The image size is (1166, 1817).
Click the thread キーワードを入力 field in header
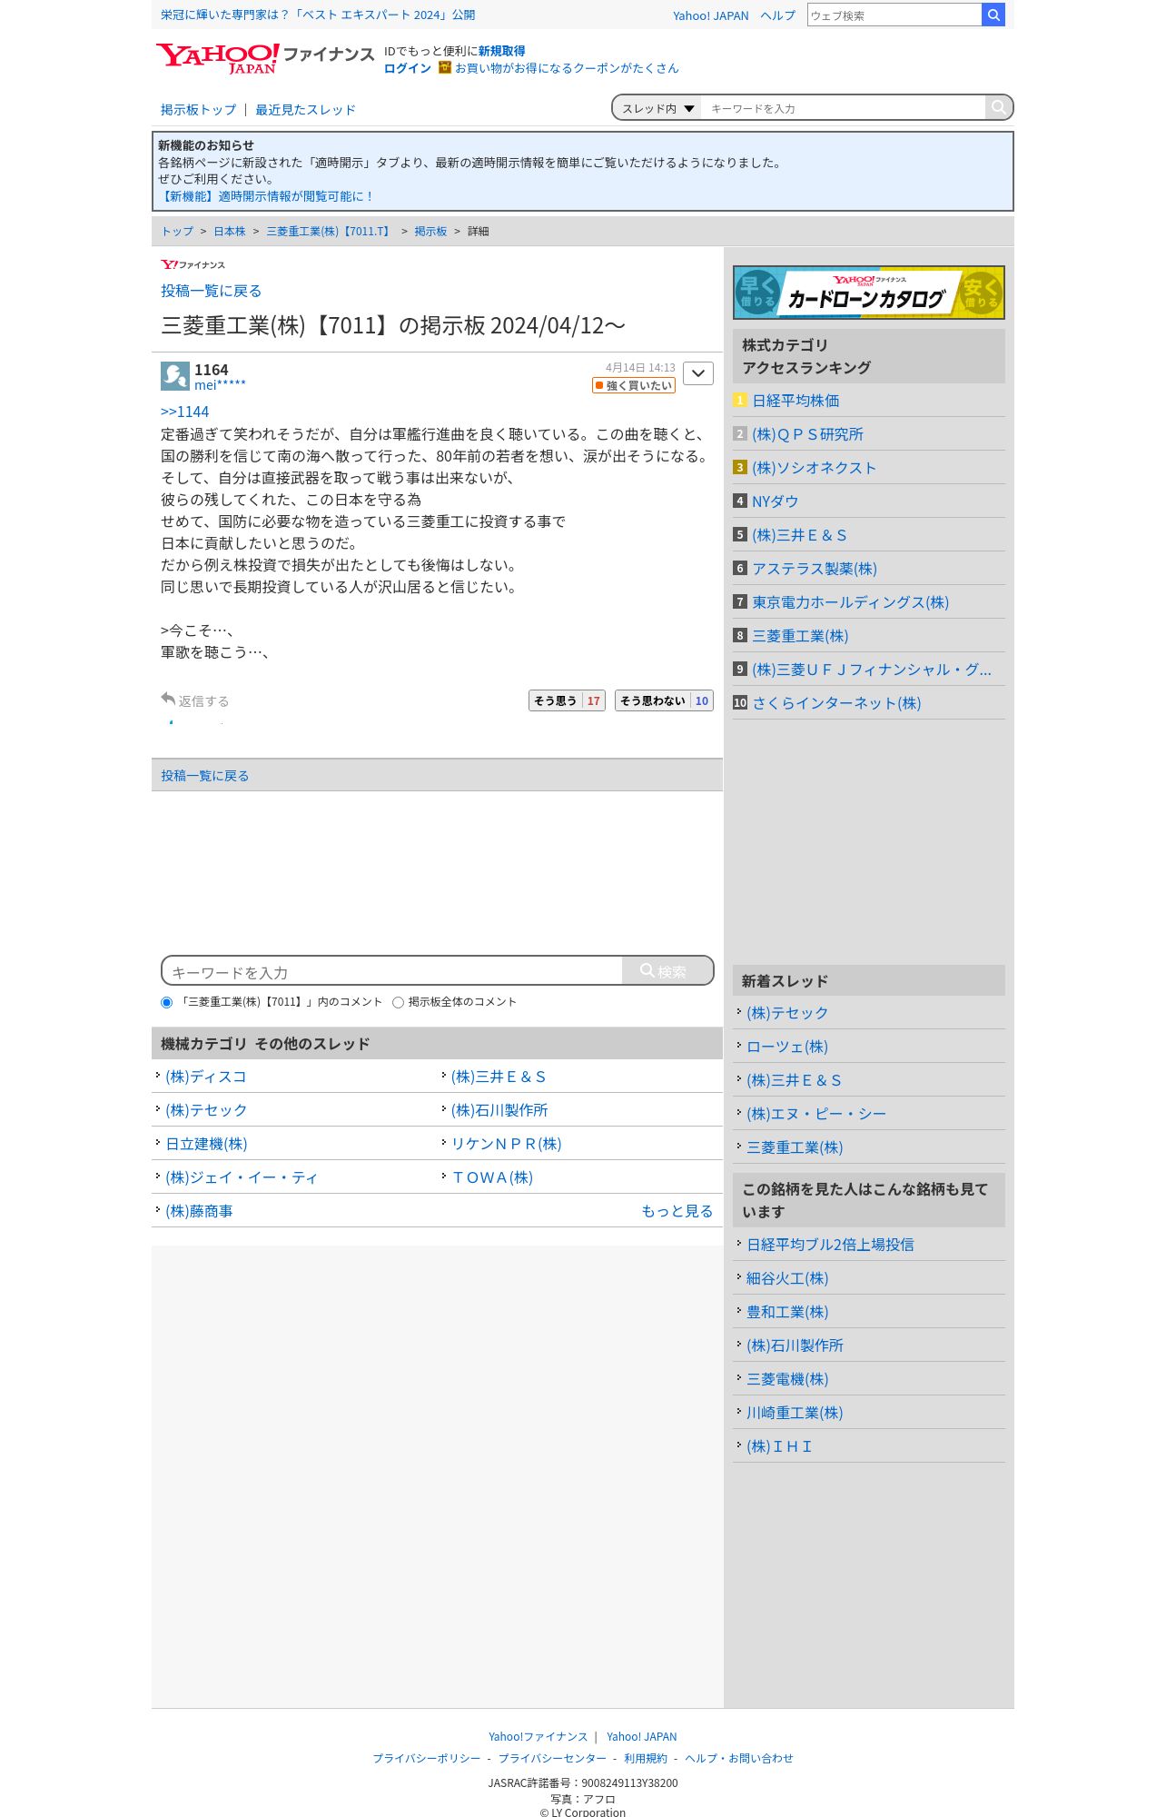point(843,108)
